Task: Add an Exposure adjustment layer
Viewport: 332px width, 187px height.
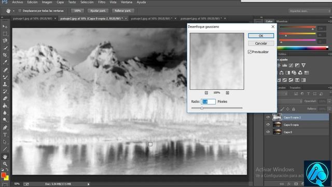Action: (x=297, y=65)
